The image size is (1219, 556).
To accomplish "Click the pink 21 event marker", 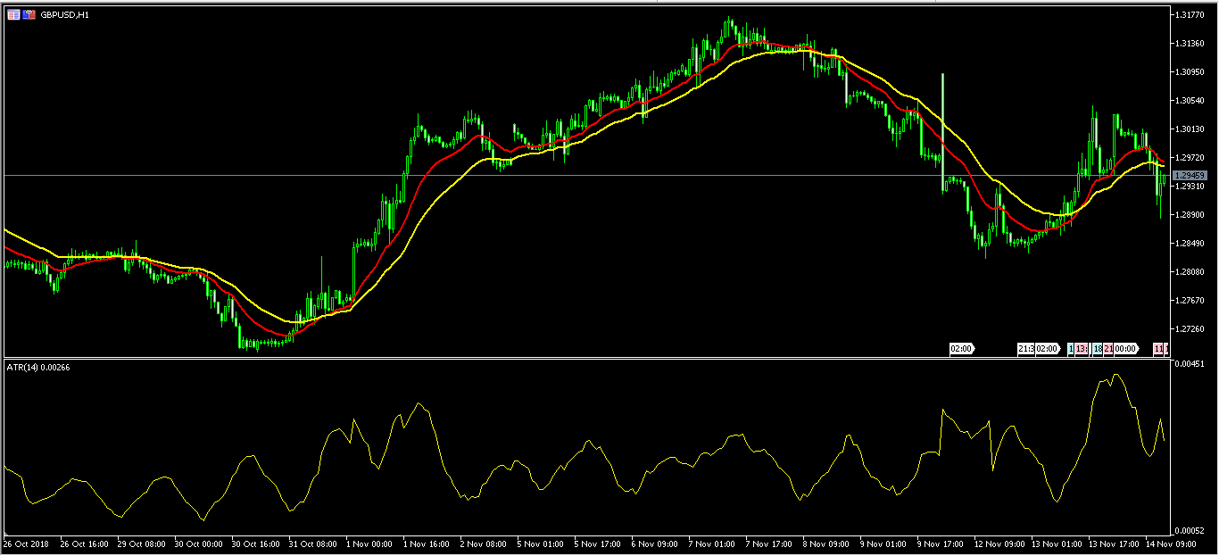I will (1107, 349).
